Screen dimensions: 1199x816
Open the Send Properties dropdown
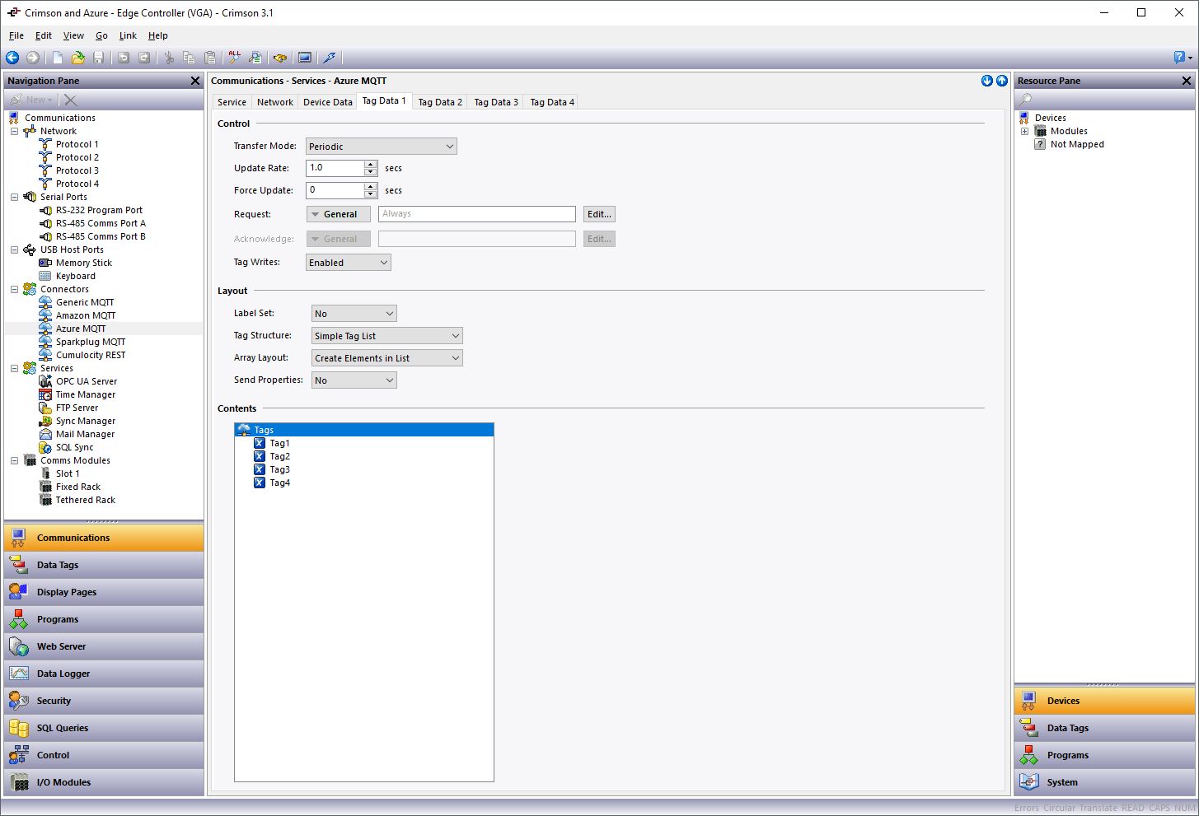[x=354, y=380]
